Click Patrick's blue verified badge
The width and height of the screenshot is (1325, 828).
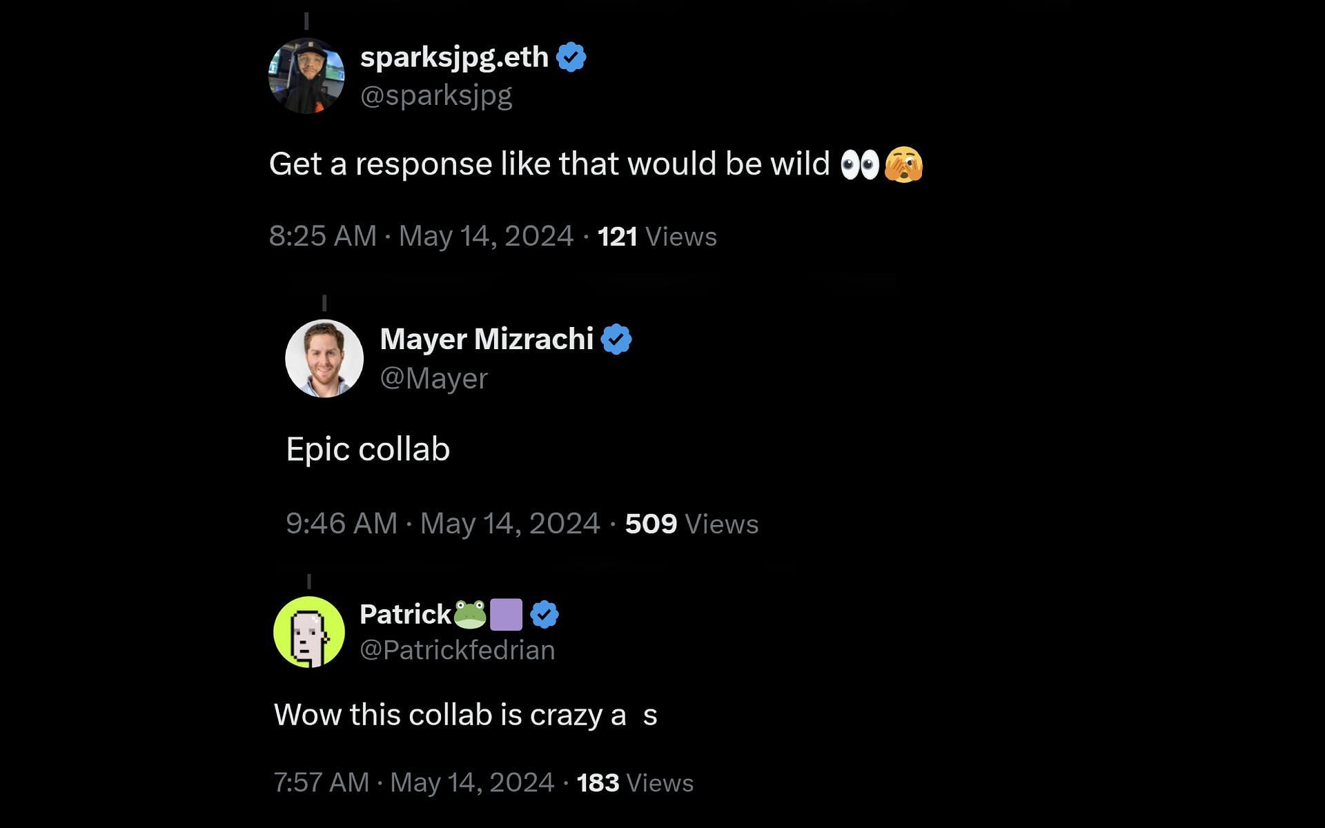click(x=544, y=614)
